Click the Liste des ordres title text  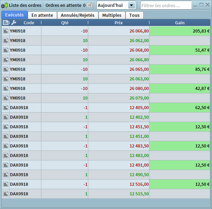[x=25, y=5]
